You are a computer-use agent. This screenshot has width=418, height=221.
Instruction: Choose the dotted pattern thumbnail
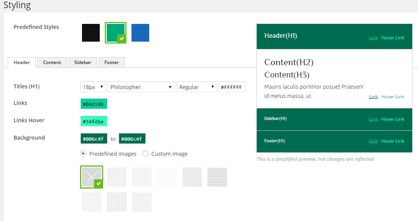point(167,177)
